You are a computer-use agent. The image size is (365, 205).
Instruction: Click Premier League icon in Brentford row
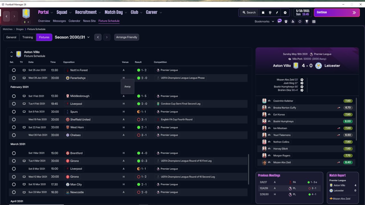[158, 153]
